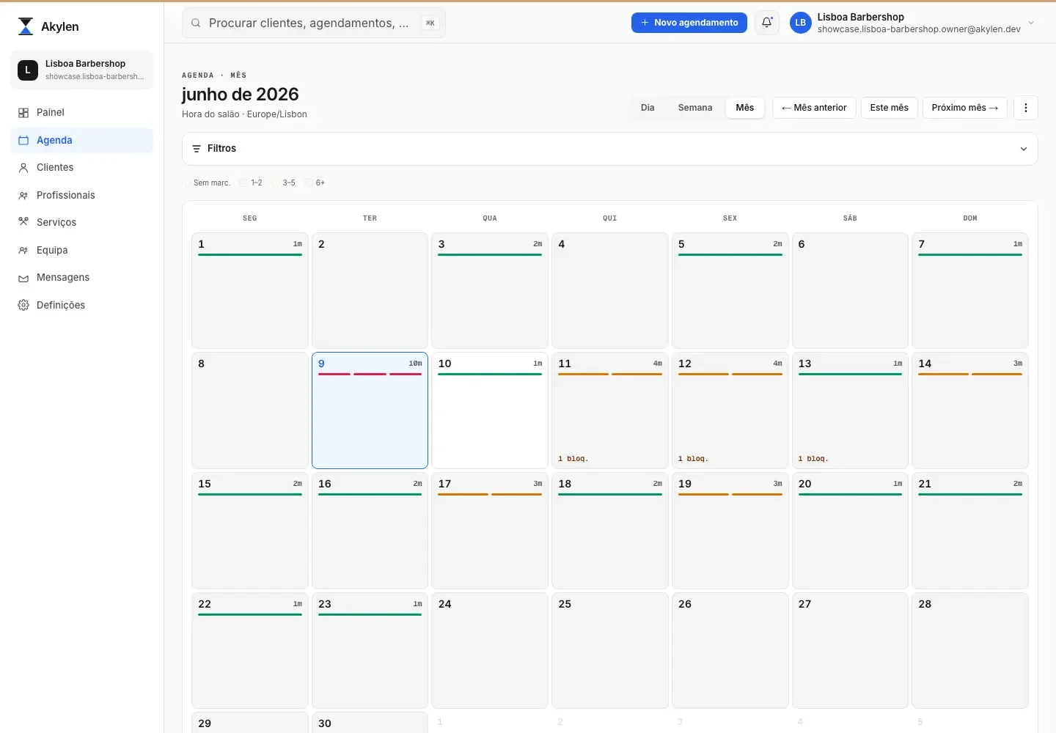1056x733 pixels.
Task: Click the Profissionais sidebar icon
Action: tap(23, 196)
